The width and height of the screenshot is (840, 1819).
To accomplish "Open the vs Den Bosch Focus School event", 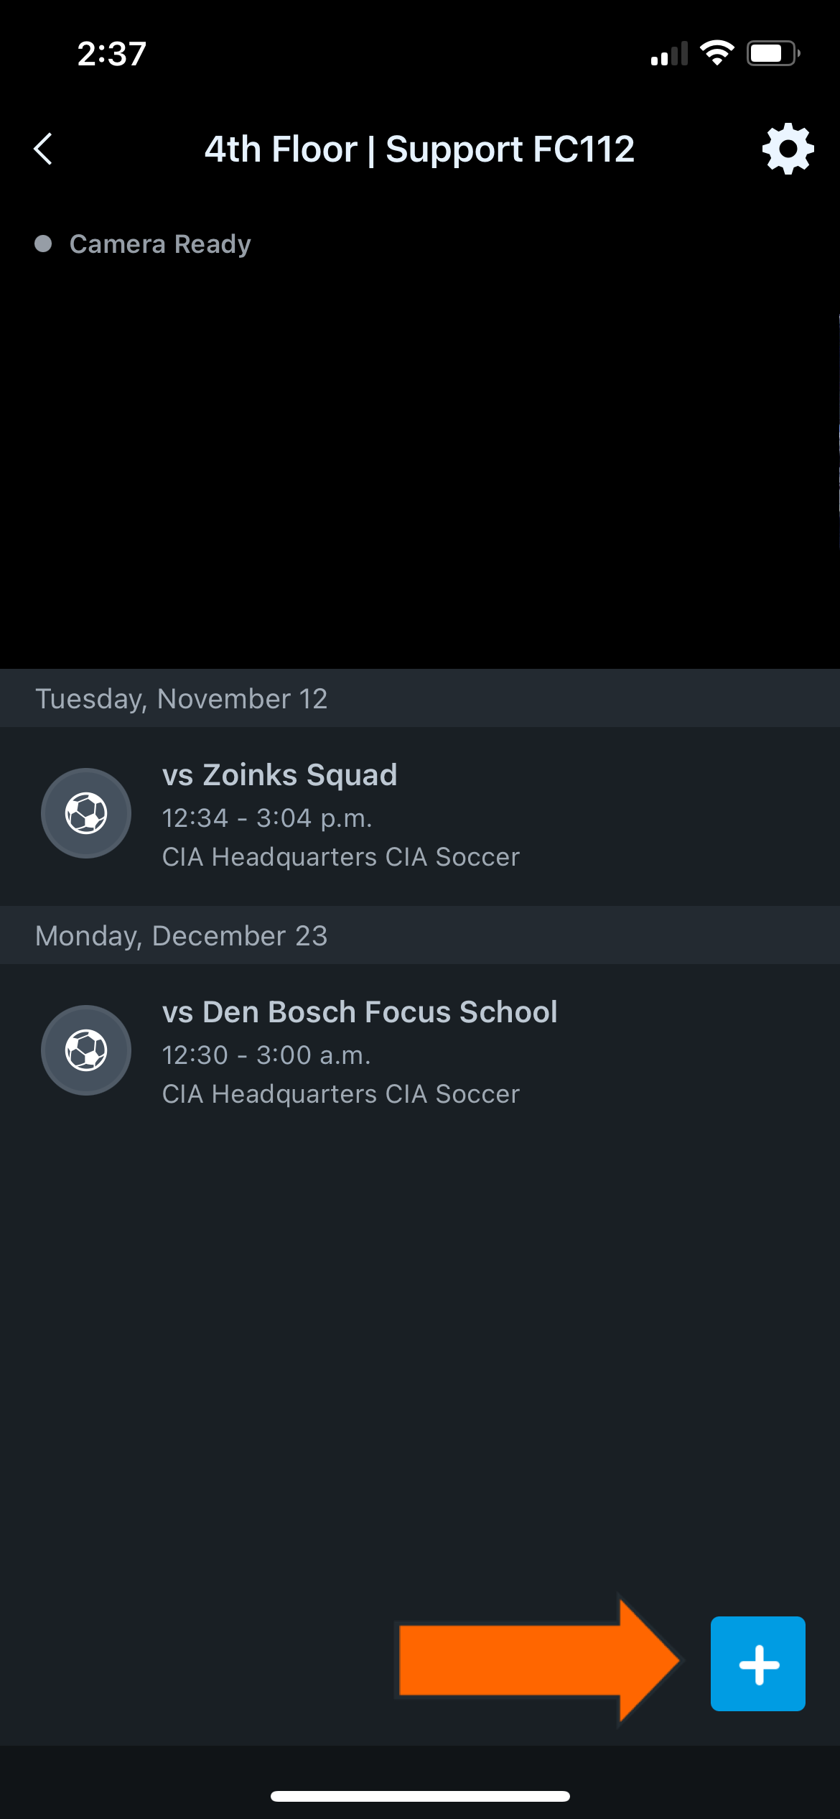I will pos(420,1050).
